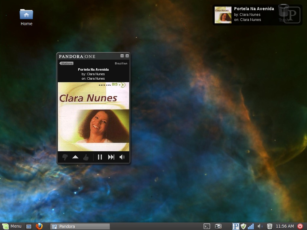Screen dimensions: 307x230
Task: Click the screenshot camera panel icon
Action: coord(218,226)
